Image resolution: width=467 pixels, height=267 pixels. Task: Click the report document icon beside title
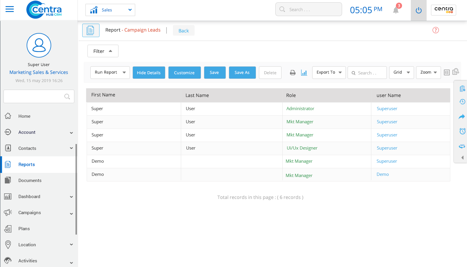coord(91,30)
